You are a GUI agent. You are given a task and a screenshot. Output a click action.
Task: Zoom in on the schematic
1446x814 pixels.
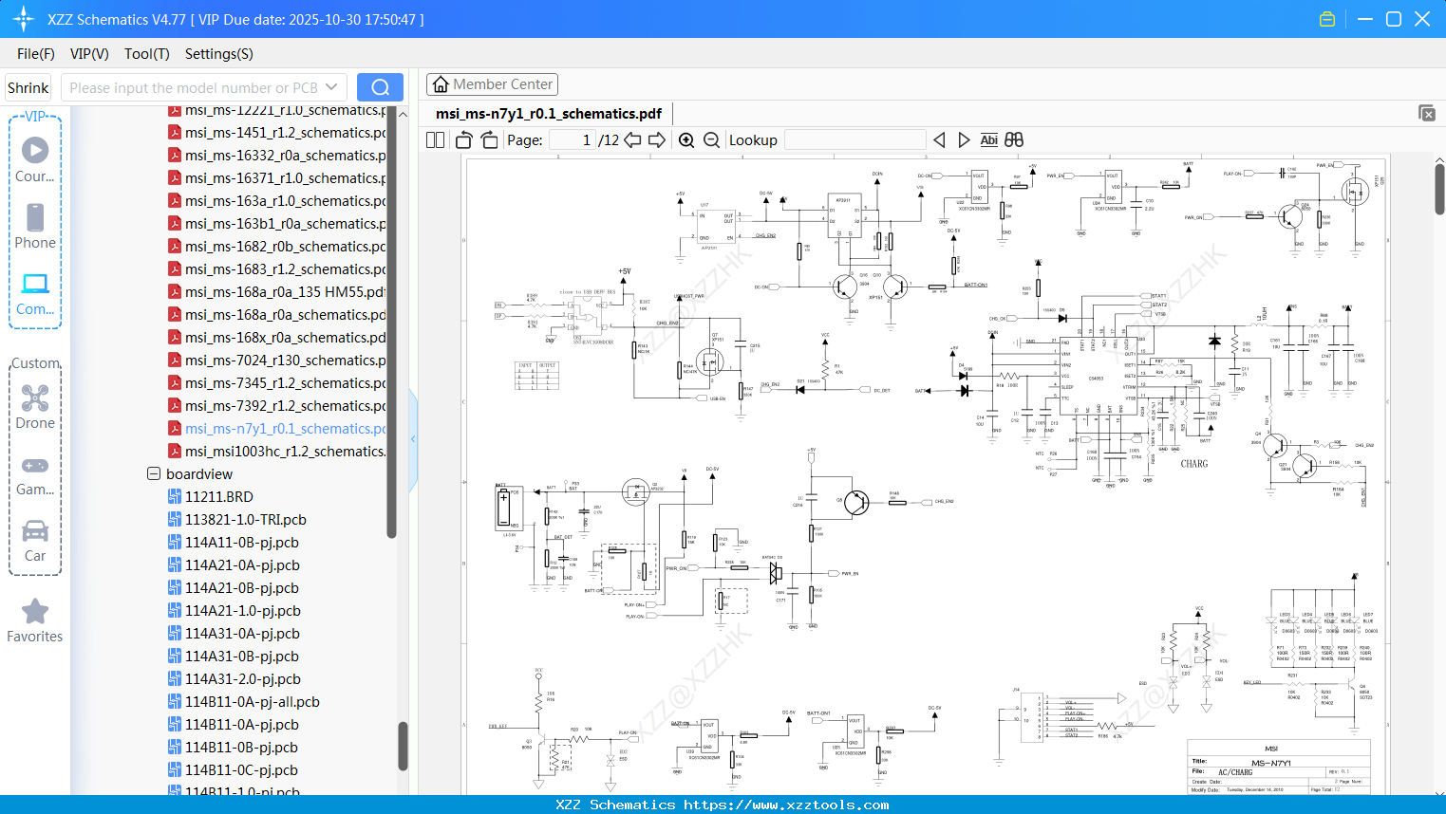(686, 140)
